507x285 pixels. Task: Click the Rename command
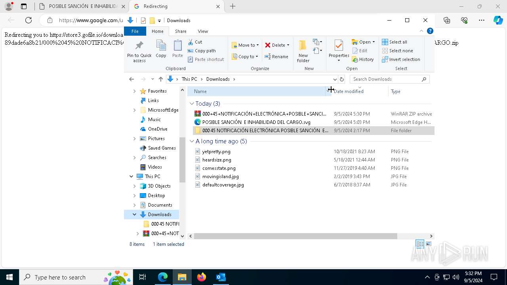pyautogui.click(x=276, y=57)
